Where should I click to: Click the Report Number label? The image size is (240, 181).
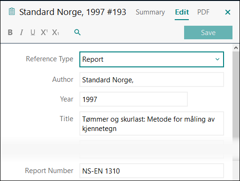(x=49, y=171)
